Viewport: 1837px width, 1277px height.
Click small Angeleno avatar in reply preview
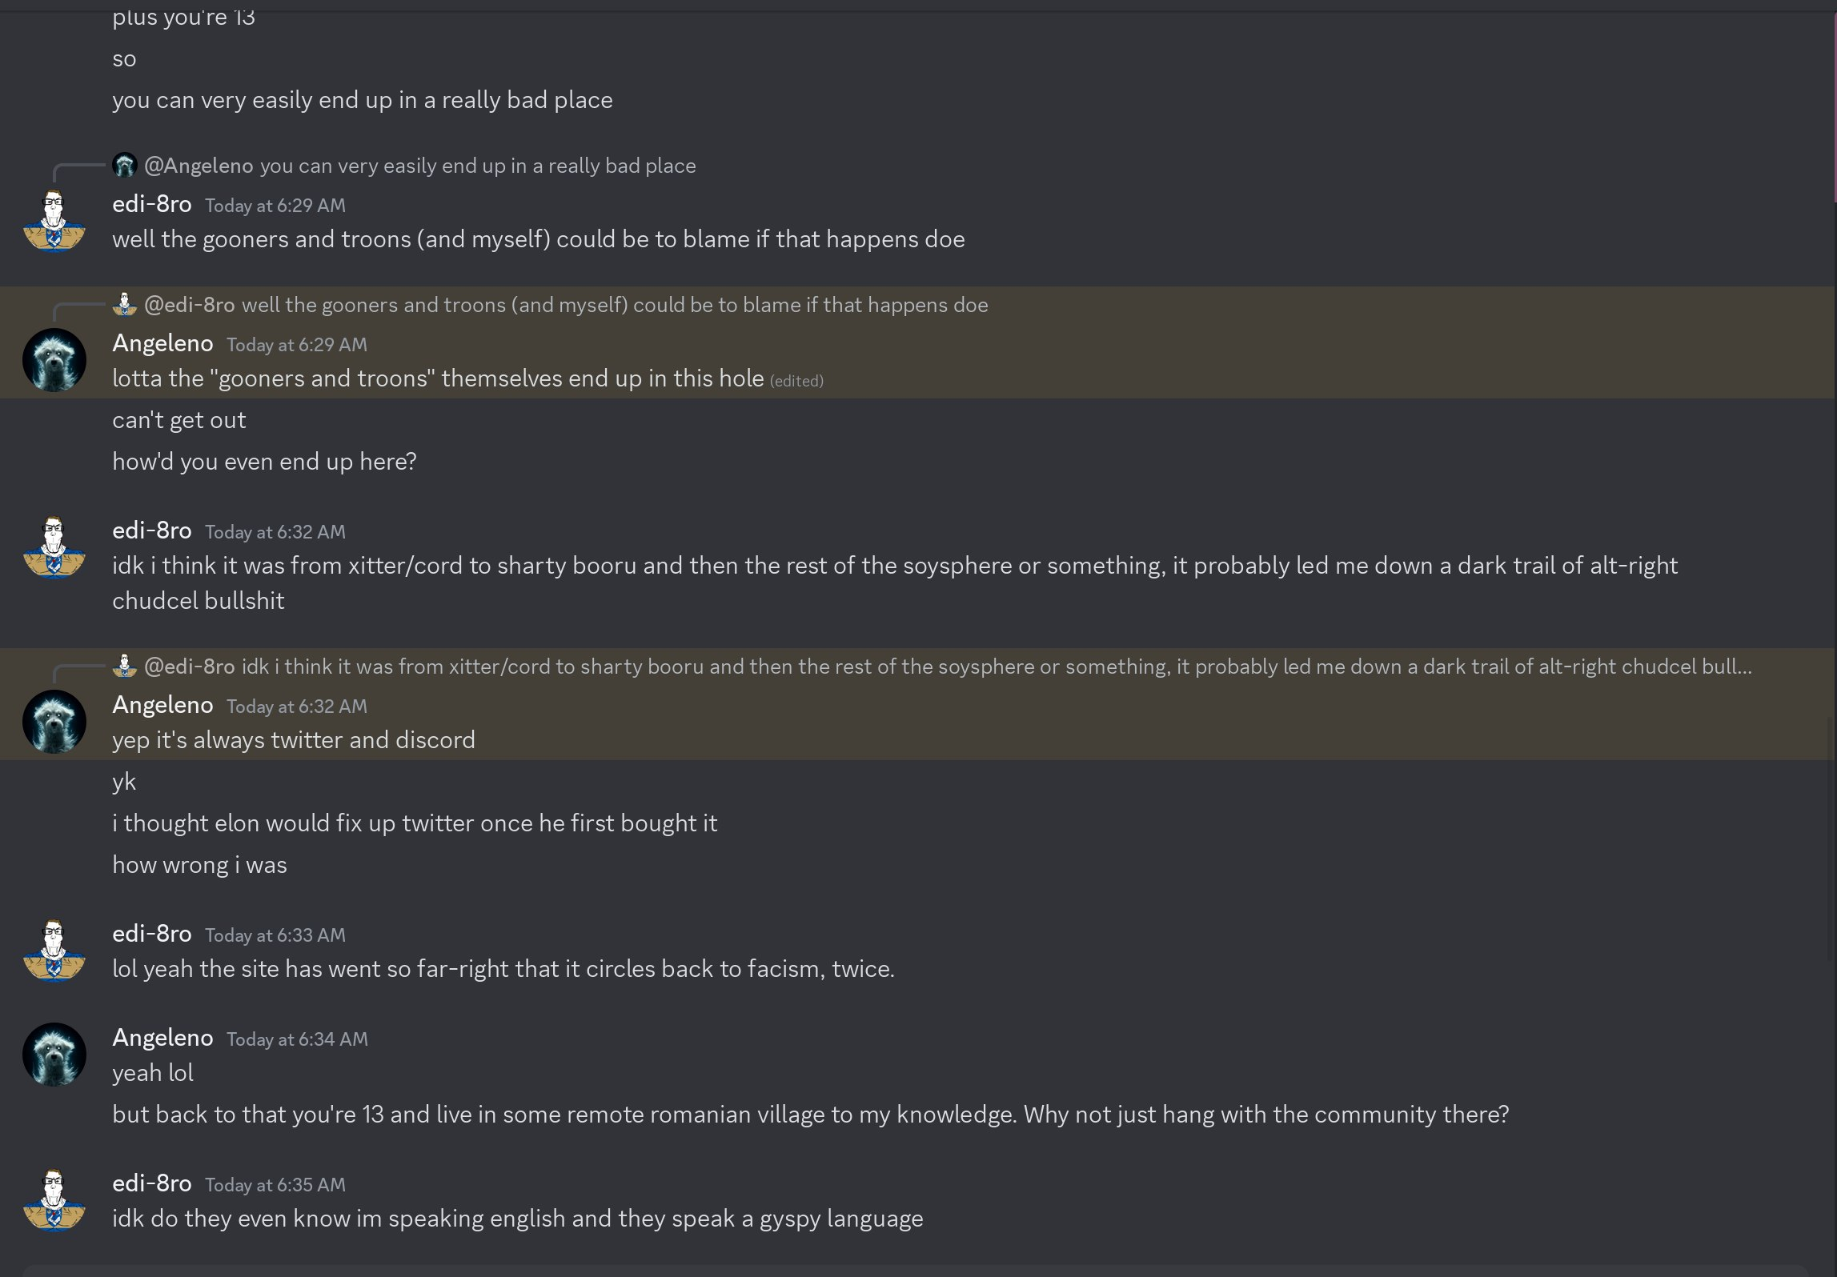pyautogui.click(x=125, y=166)
